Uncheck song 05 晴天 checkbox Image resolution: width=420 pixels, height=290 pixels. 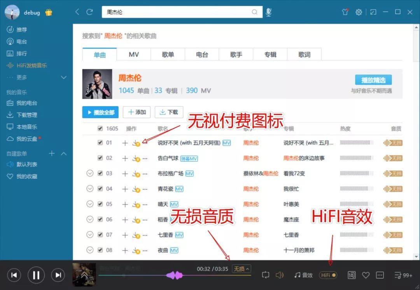pyautogui.click(x=100, y=204)
